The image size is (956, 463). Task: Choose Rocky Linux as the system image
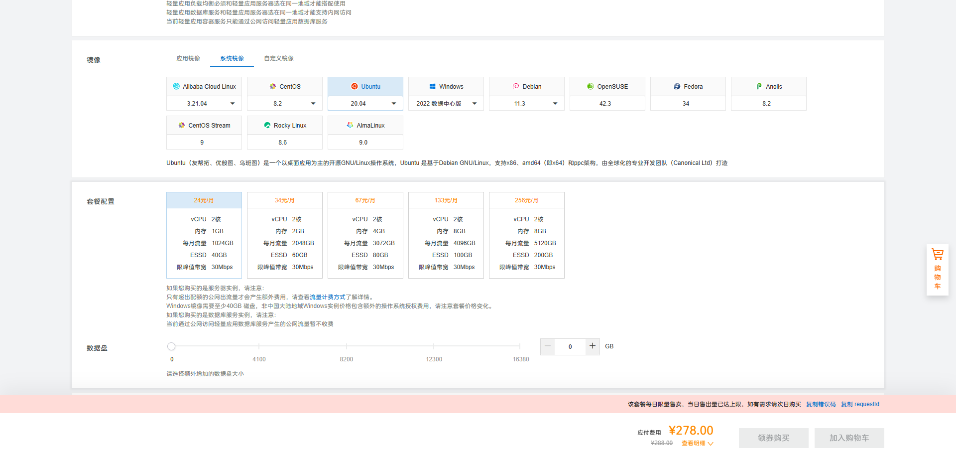(285, 125)
